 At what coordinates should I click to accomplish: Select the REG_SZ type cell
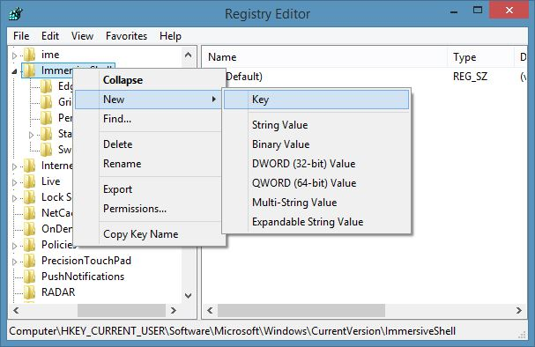[x=470, y=77]
